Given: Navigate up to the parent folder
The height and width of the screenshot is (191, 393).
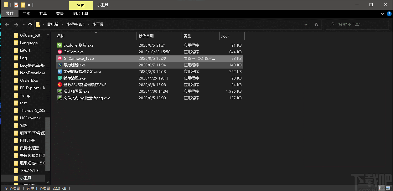Looking at the screenshot, I should tap(30, 24).
